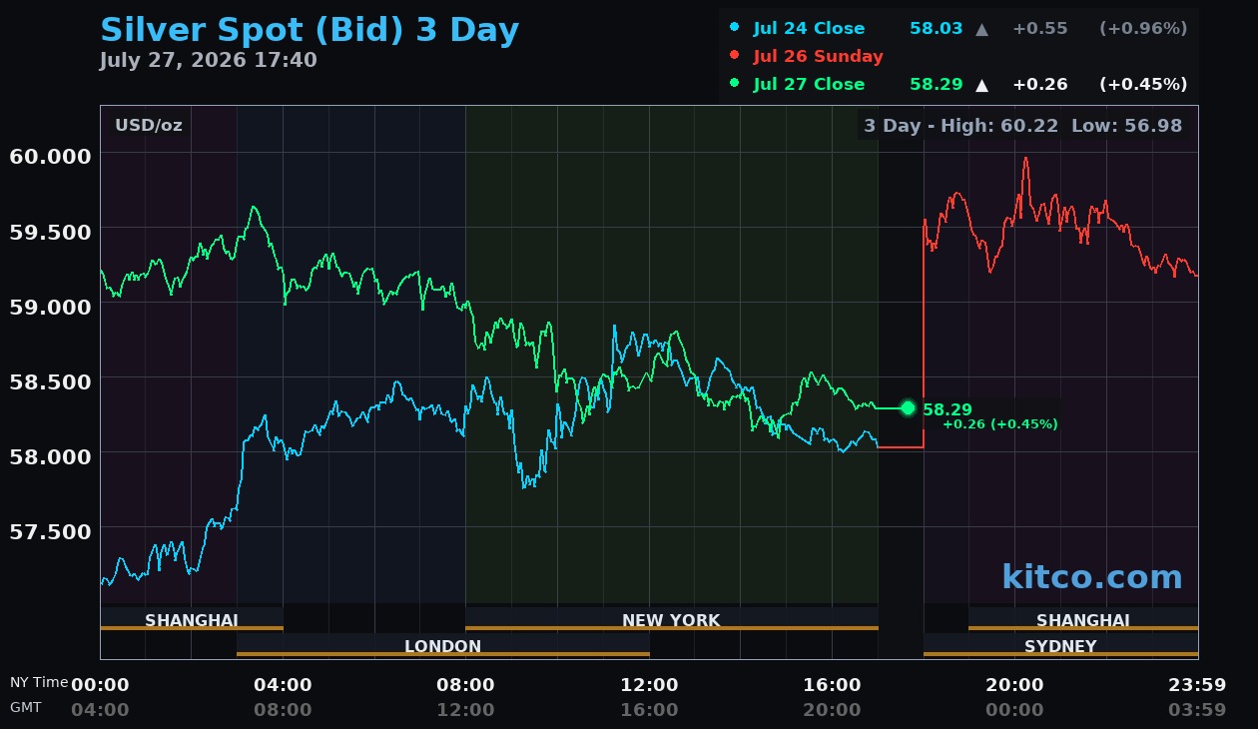Screen dimensions: 1258x729
Task: Click the Jul 27 white up-triangle indicator
Action: 981,85
